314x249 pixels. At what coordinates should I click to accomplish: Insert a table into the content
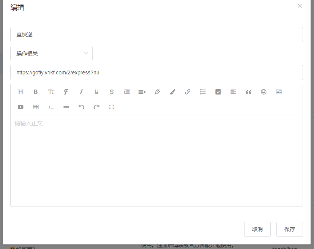[36, 107]
